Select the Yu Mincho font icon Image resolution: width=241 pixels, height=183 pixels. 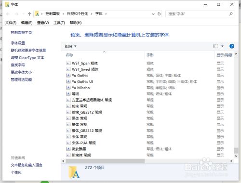pyautogui.click(x=68, y=88)
